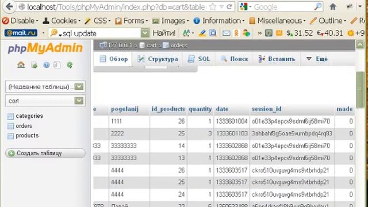
Task: Open the SQL docs page icon in sidebar
Action: tap(57, 65)
